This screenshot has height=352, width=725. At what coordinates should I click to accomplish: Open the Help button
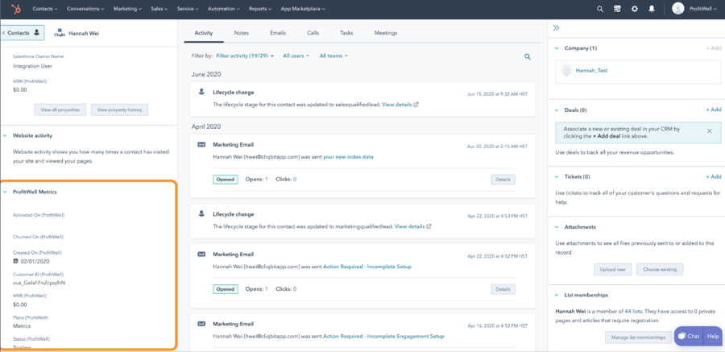point(714,336)
